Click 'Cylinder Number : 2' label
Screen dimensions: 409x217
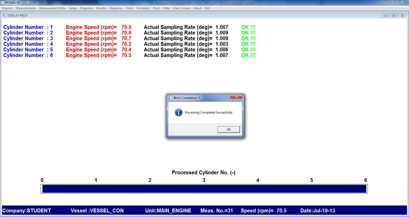28,33
